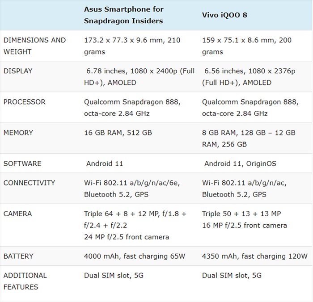Select the Vivo 6.56 inches display cell

249,77
